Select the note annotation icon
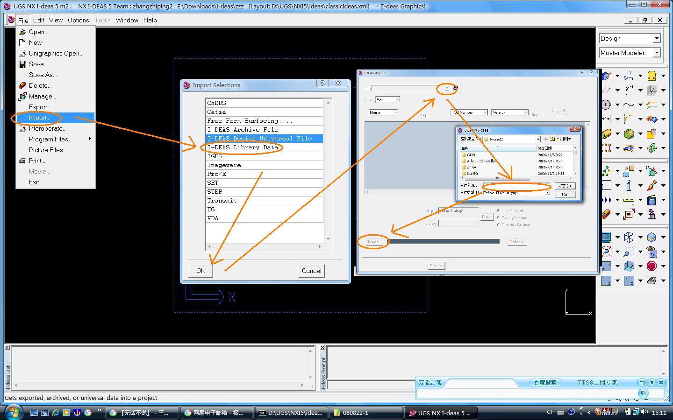The width and height of the screenshot is (673, 420). click(x=629, y=214)
